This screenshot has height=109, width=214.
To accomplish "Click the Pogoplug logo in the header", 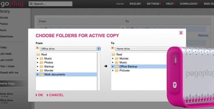I will 12,4.
